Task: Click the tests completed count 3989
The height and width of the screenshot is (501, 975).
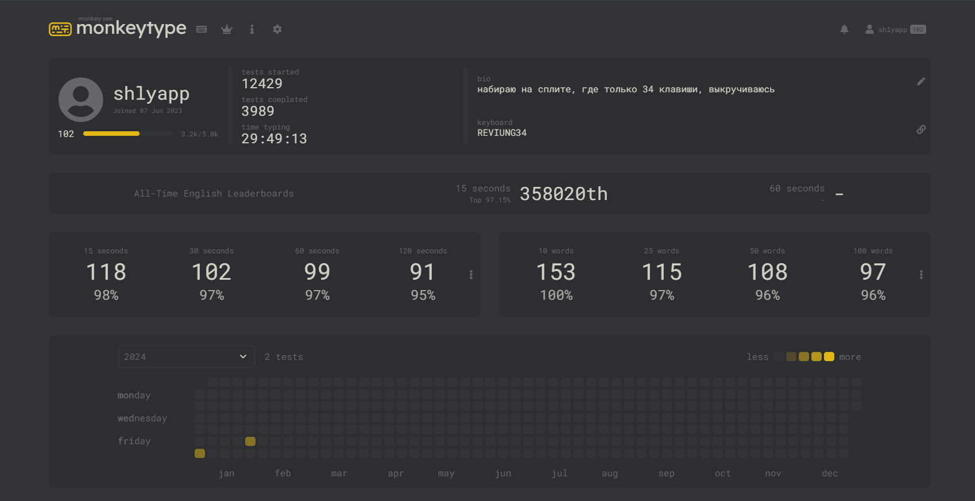Action: [x=258, y=111]
